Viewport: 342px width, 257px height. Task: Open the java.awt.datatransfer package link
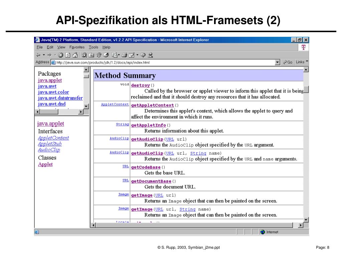pos(60,98)
